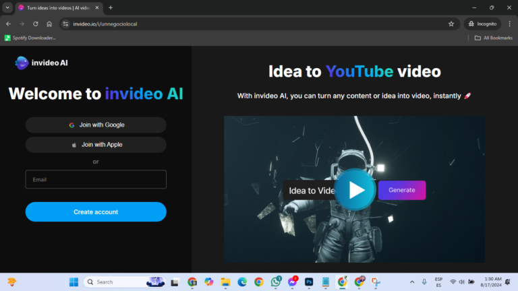Click the Generate button in video preview
The height and width of the screenshot is (291, 518).
tap(402, 190)
